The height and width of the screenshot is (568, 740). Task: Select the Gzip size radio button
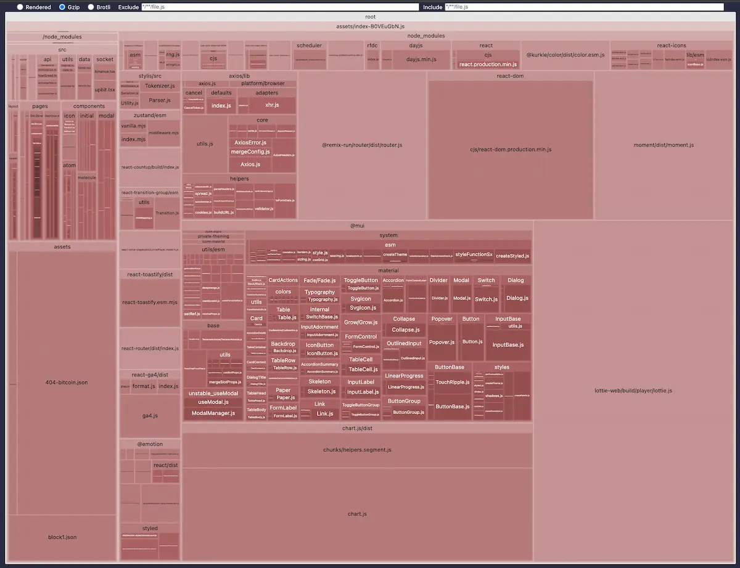click(x=62, y=7)
